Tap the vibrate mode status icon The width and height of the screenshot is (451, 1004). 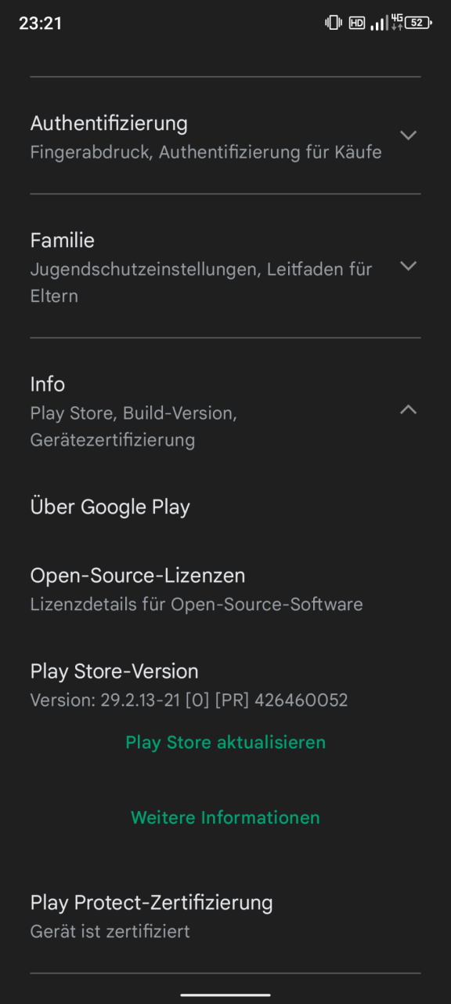point(334,23)
